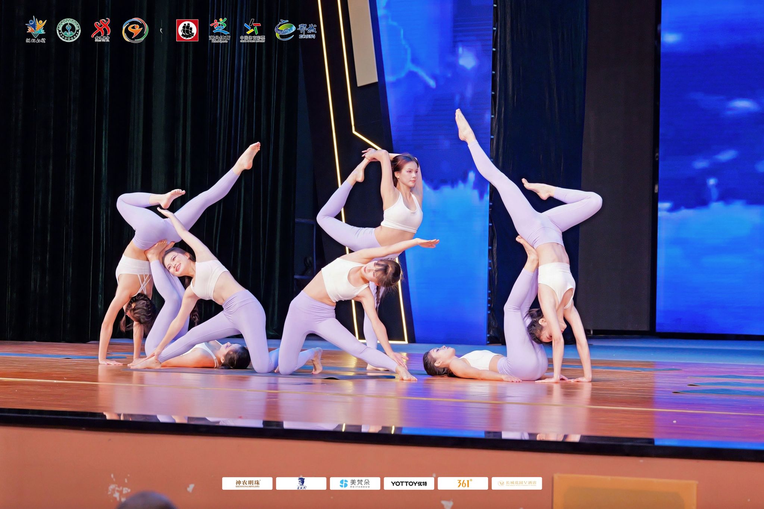Click the red square sailing ship logo
The height and width of the screenshot is (509, 764).
187,30
